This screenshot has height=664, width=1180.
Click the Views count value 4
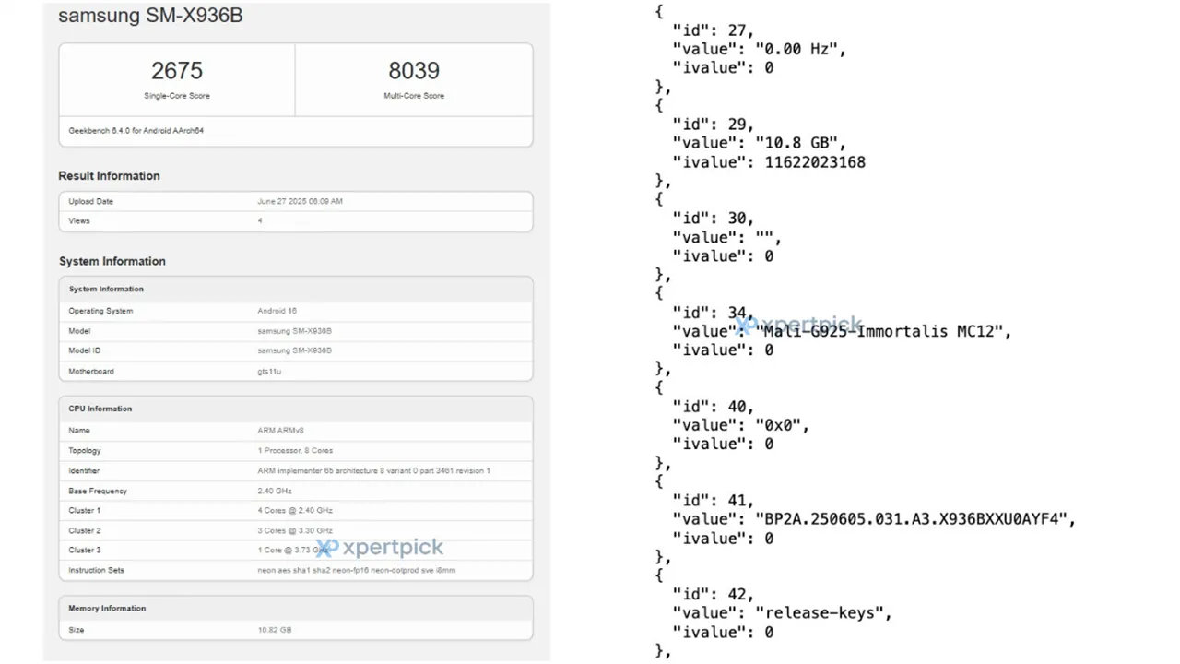pos(260,221)
